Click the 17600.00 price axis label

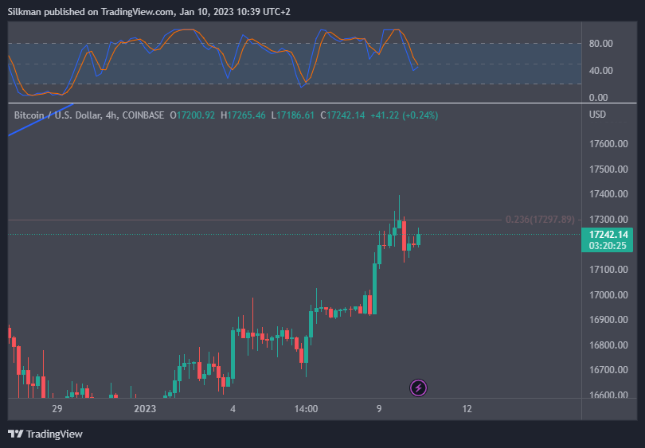tap(608, 144)
